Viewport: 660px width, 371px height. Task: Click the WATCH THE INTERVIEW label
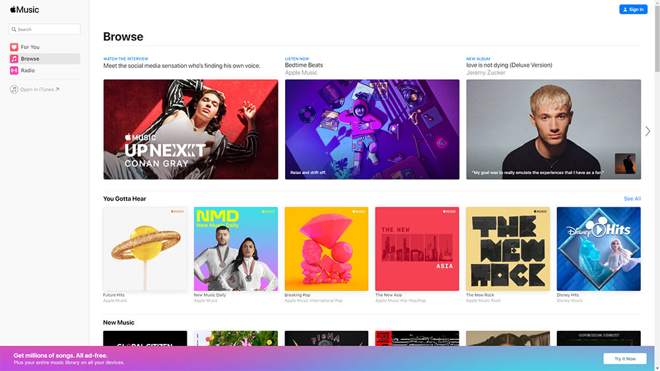click(126, 59)
